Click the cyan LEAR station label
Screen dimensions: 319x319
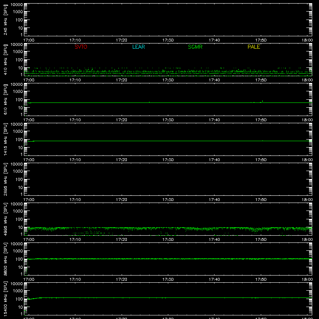(138, 47)
